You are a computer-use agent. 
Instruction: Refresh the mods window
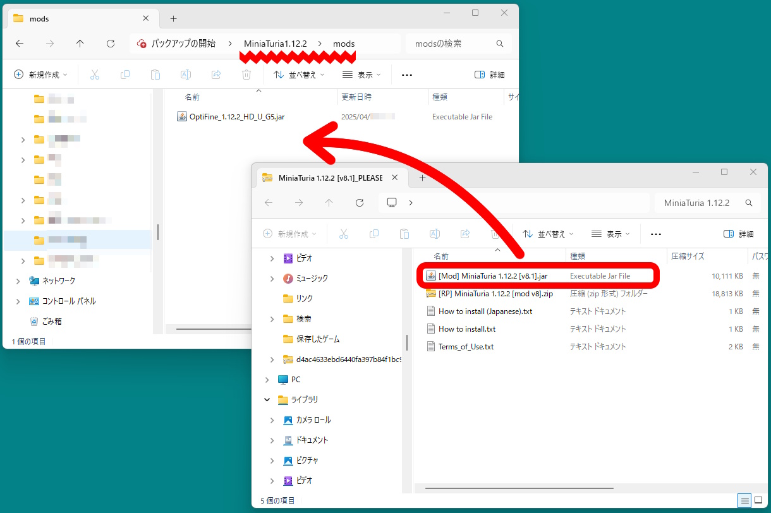111,44
